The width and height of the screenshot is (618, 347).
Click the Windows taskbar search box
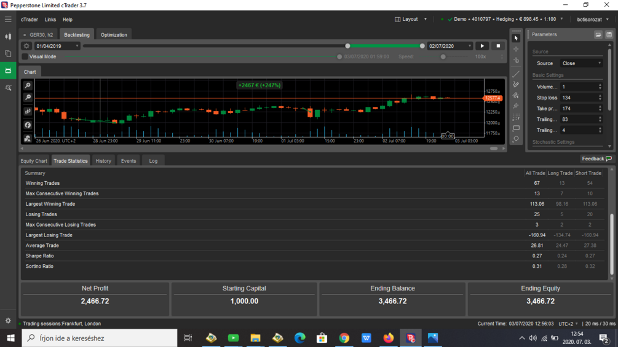tap(100, 338)
